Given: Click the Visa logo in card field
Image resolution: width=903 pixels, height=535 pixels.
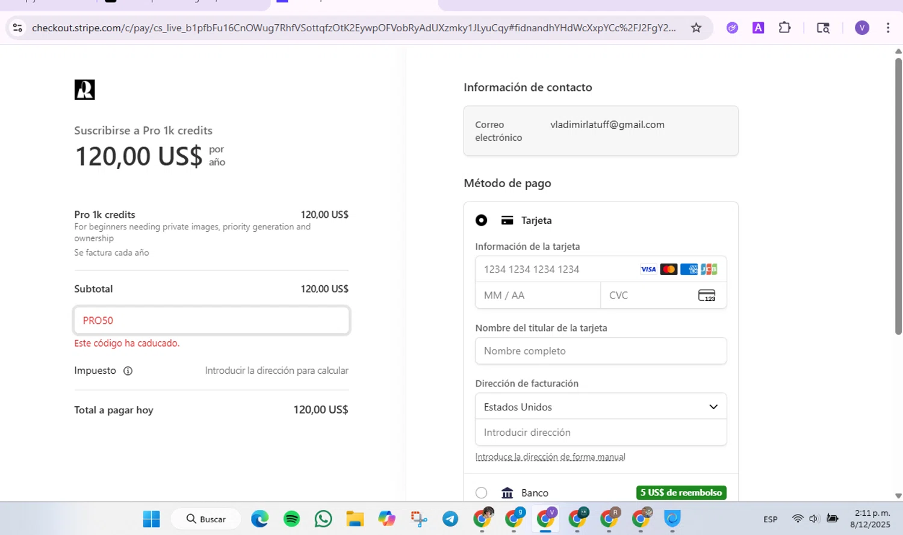Looking at the screenshot, I should tap(648, 269).
